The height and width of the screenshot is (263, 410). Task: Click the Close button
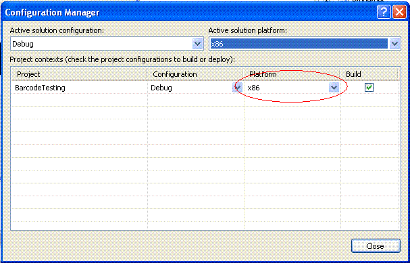(x=376, y=245)
